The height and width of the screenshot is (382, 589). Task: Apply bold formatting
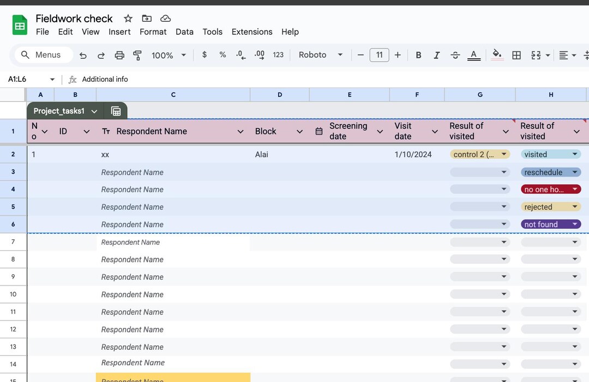(418, 54)
